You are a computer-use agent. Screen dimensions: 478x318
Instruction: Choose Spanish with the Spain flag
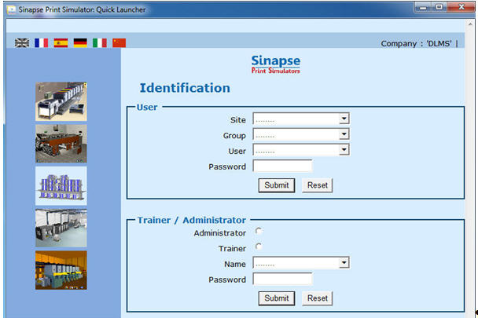61,43
